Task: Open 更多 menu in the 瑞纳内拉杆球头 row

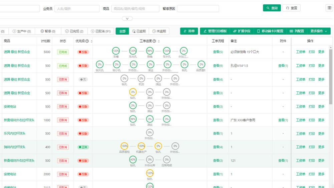Action: coord(321,147)
